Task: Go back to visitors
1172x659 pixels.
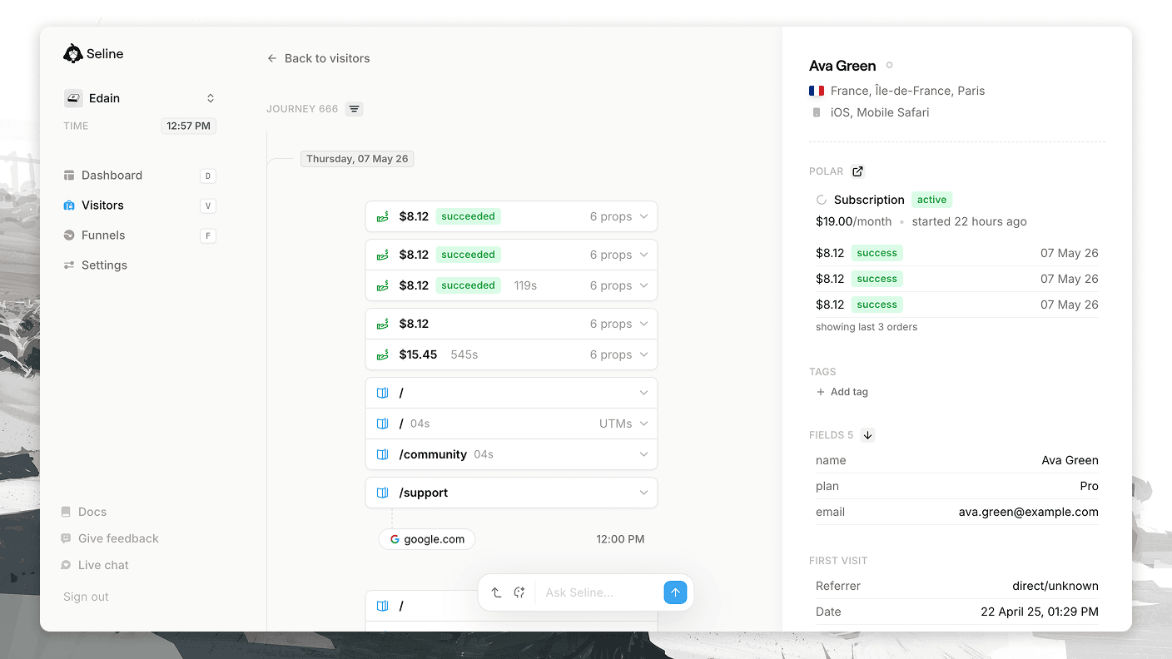Action: pyautogui.click(x=318, y=58)
